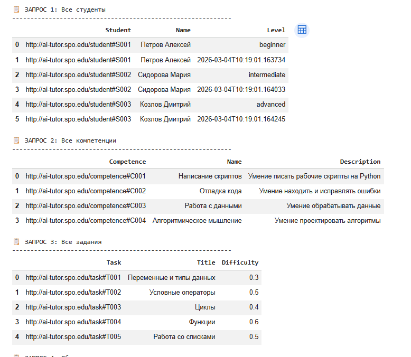
Task: Click the clipboard icon beside ЗАПРОС 1
Action: 16,10
